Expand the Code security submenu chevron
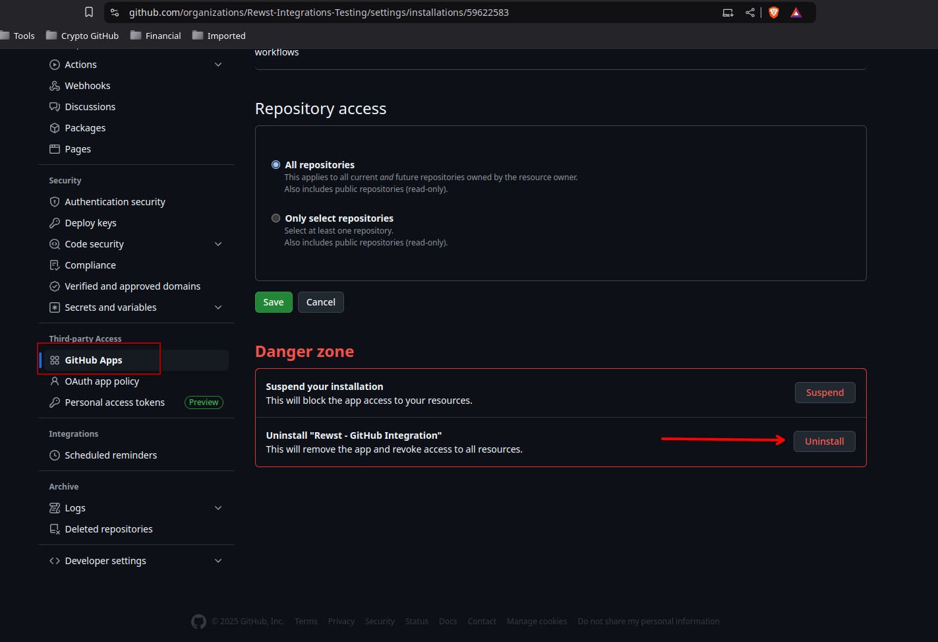The width and height of the screenshot is (938, 642). click(x=218, y=244)
